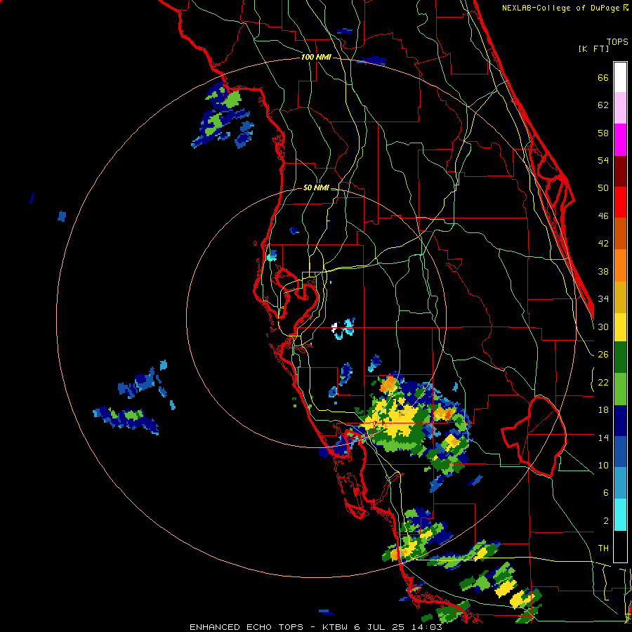Select the dark green legend band
The image size is (632, 632).
pos(620,357)
